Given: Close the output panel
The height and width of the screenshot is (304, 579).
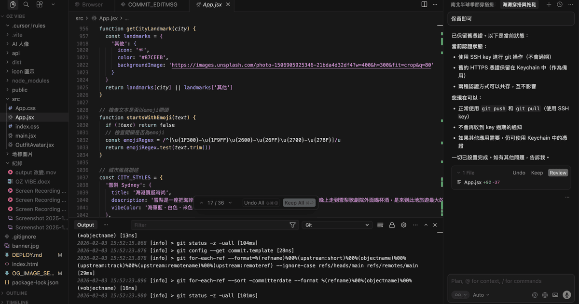Looking at the screenshot, I should pyautogui.click(x=435, y=225).
